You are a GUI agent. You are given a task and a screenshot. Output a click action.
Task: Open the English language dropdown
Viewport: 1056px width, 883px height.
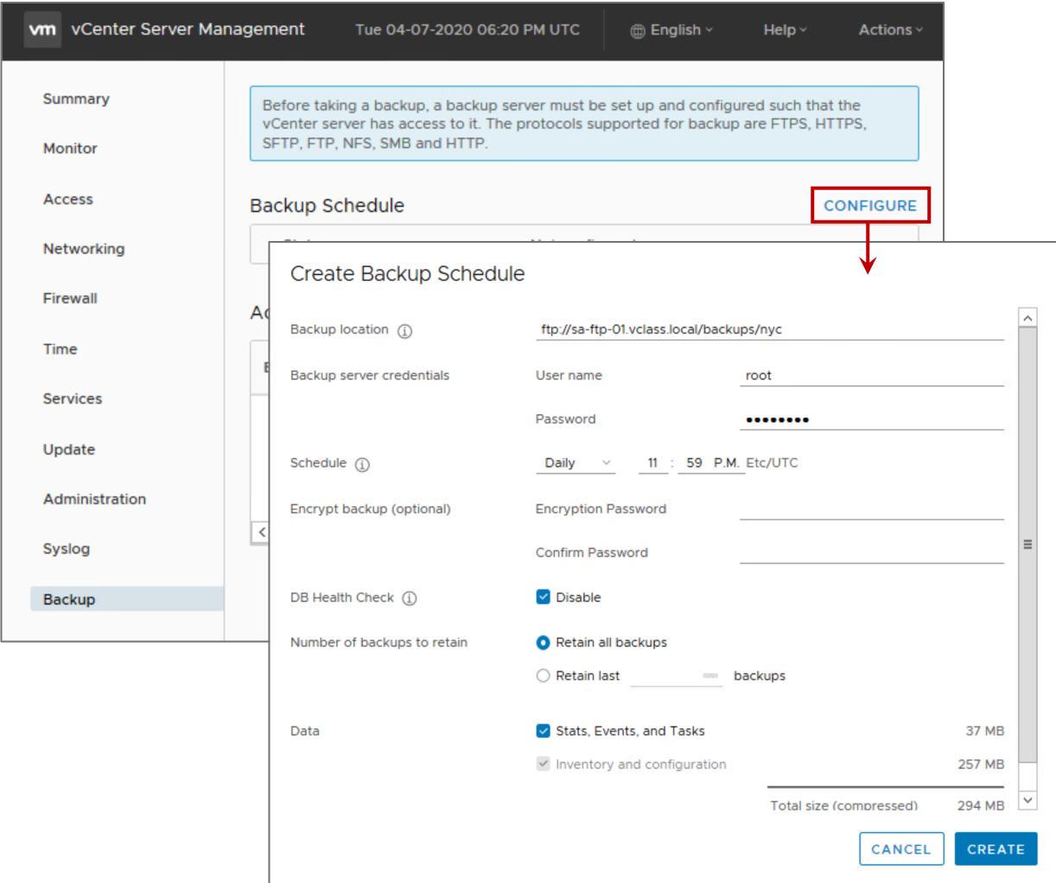[x=671, y=29]
